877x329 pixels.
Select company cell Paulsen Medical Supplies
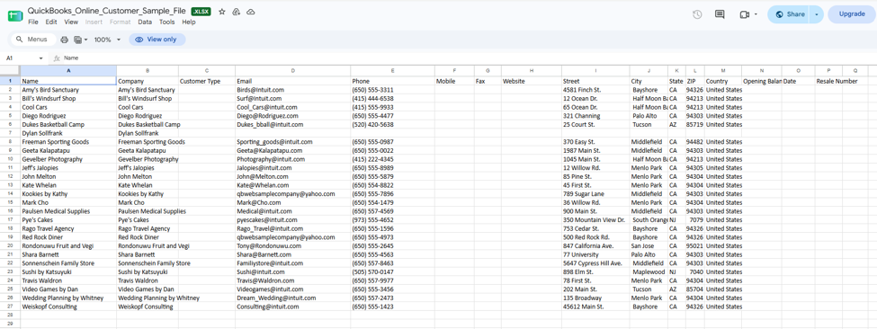tap(148, 212)
